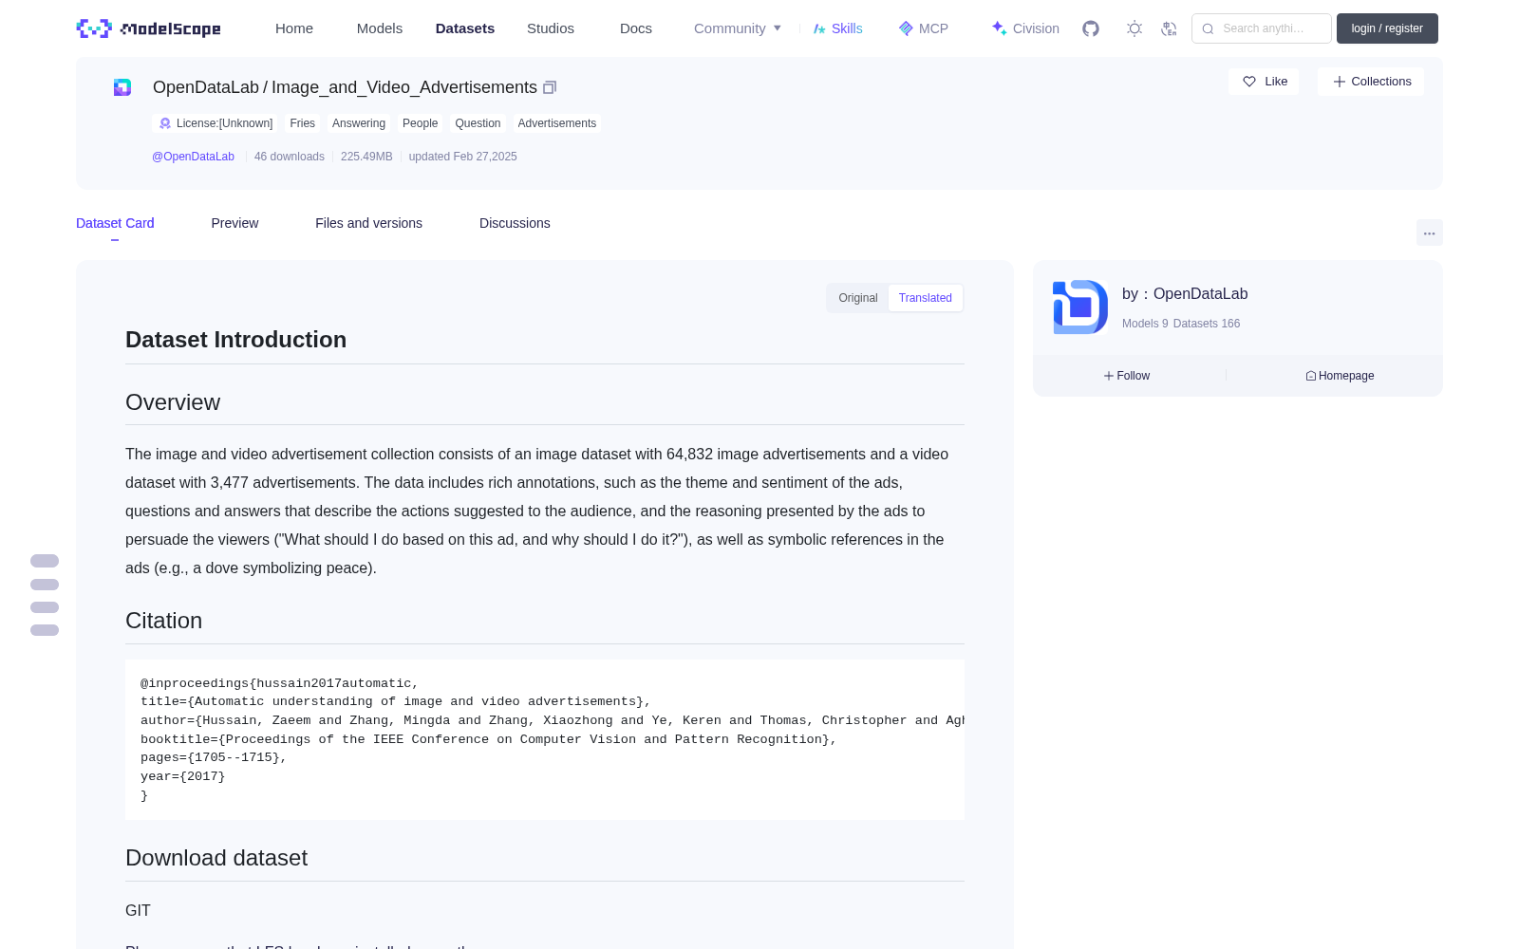
Task: Follow OpenDataLab with the plus Follow button
Action: pyautogui.click(x=1127, y=376)
